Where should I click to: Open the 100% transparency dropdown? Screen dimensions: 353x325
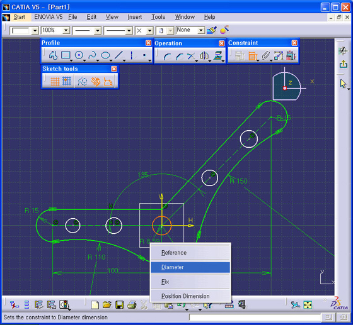(x=66, y=31)
